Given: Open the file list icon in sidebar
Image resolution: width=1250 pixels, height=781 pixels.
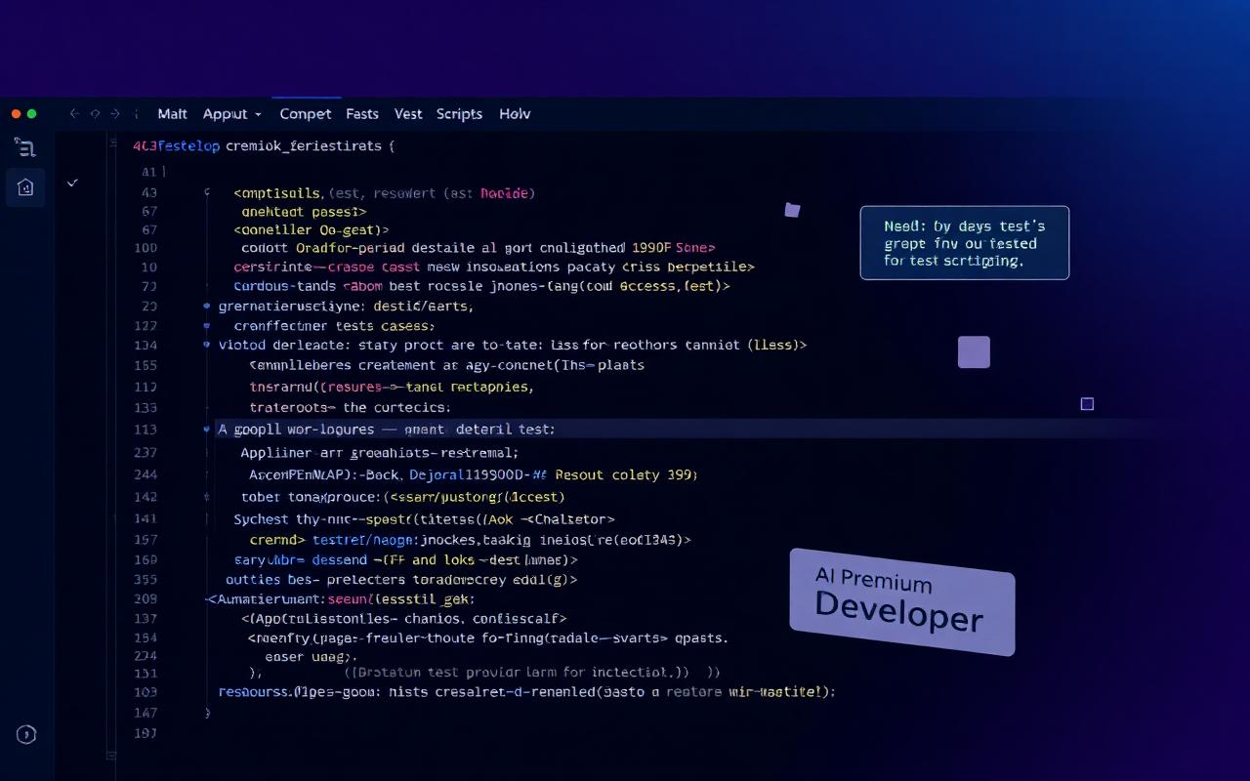Looking at the screenshot, I should click(x=25, y=147).
